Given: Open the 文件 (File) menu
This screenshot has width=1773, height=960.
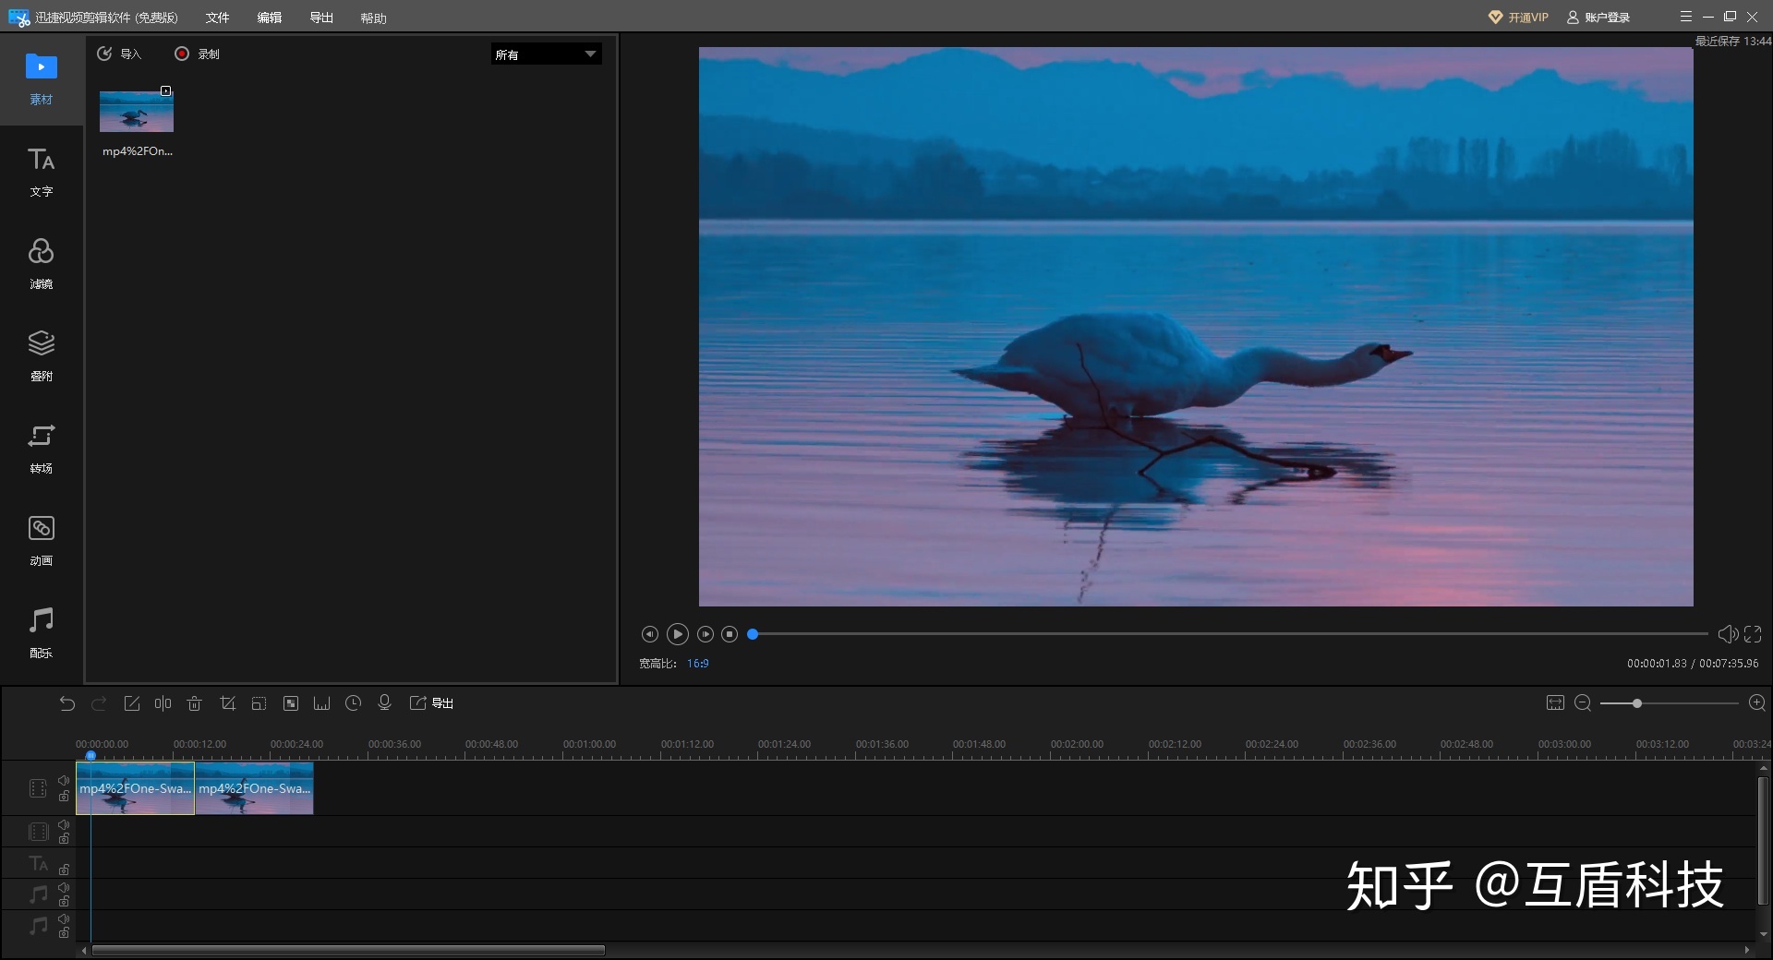Looking at the screenshot, I should point(217,18).
